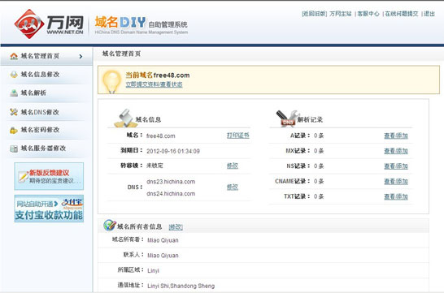Click 当前域名free48.com heading text
Viewport: 444px width, 293px height.
(x=158, y=75)
